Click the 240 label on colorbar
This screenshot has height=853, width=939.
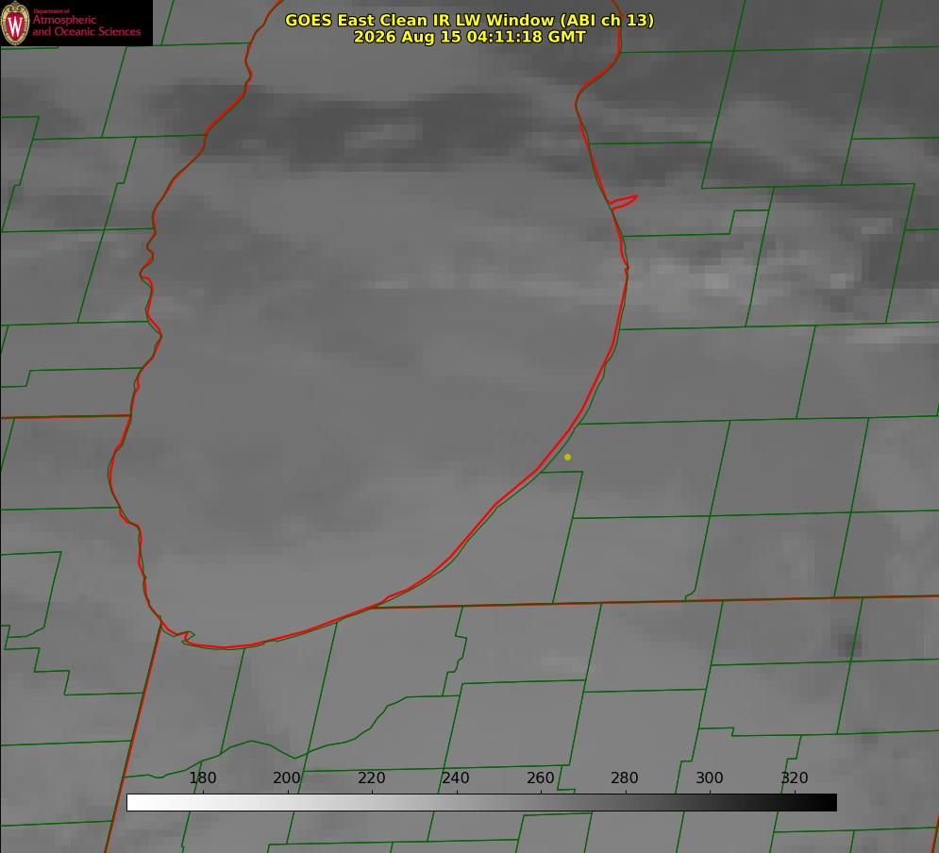456,778
